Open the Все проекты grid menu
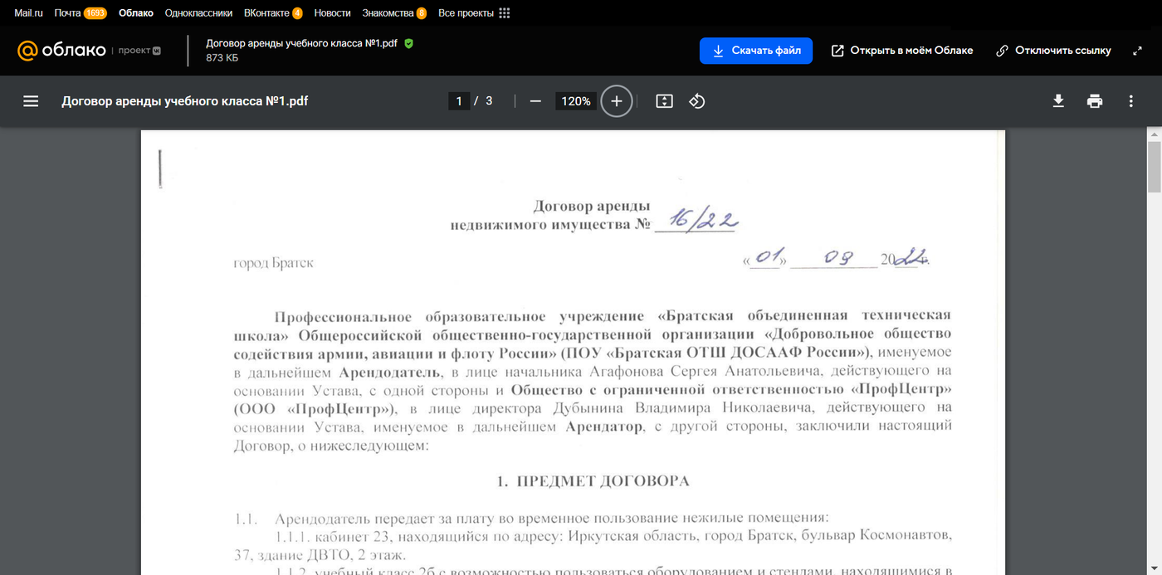The image size is (1162, 575). (474, 13)
